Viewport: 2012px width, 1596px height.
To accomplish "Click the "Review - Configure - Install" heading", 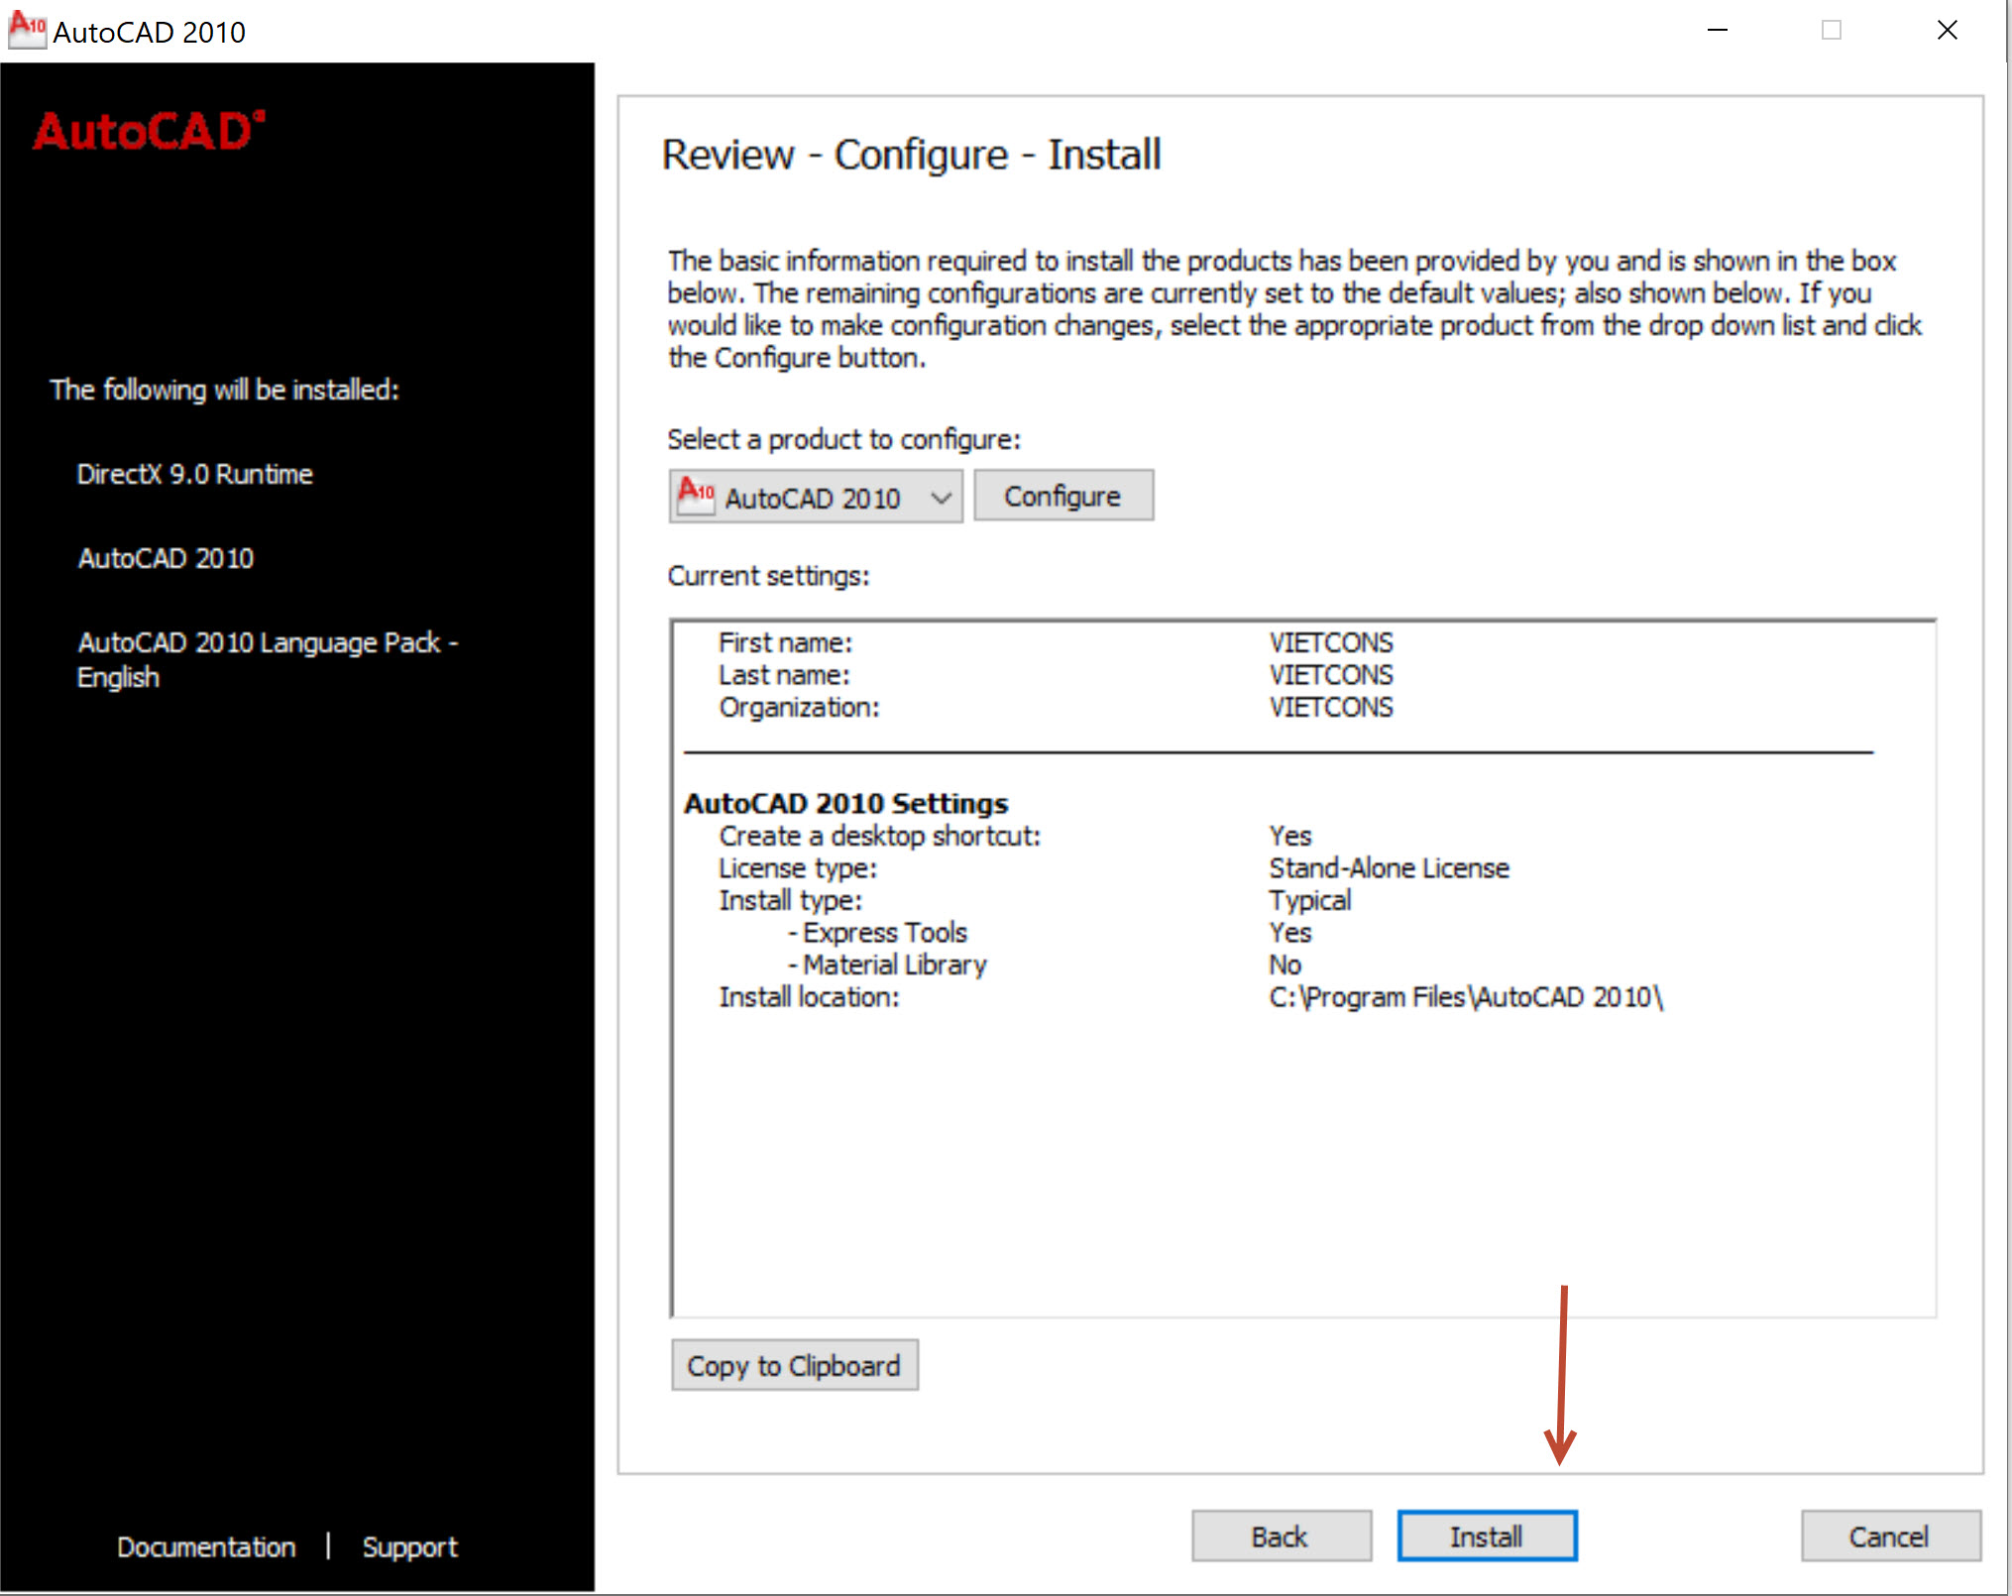I will click(912, 154).
